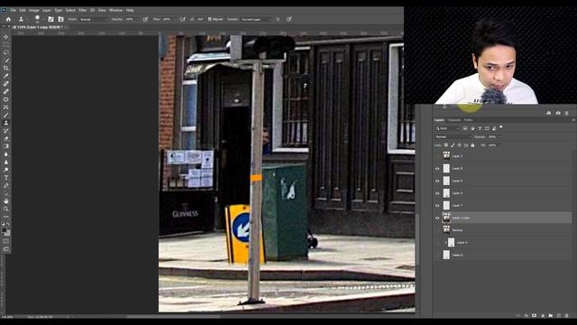This screenshot has width=577, height=325.
Task: Open the layer Opacity dropdown arrow
Action: tap(500, 136)
